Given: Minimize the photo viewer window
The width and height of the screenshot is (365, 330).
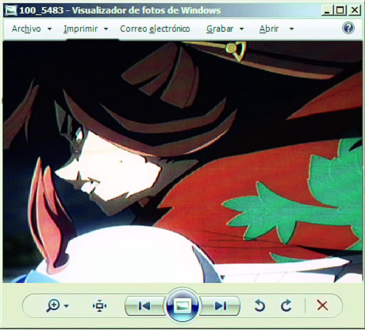Looking at the screenshot, I should [x=327, y=10].
